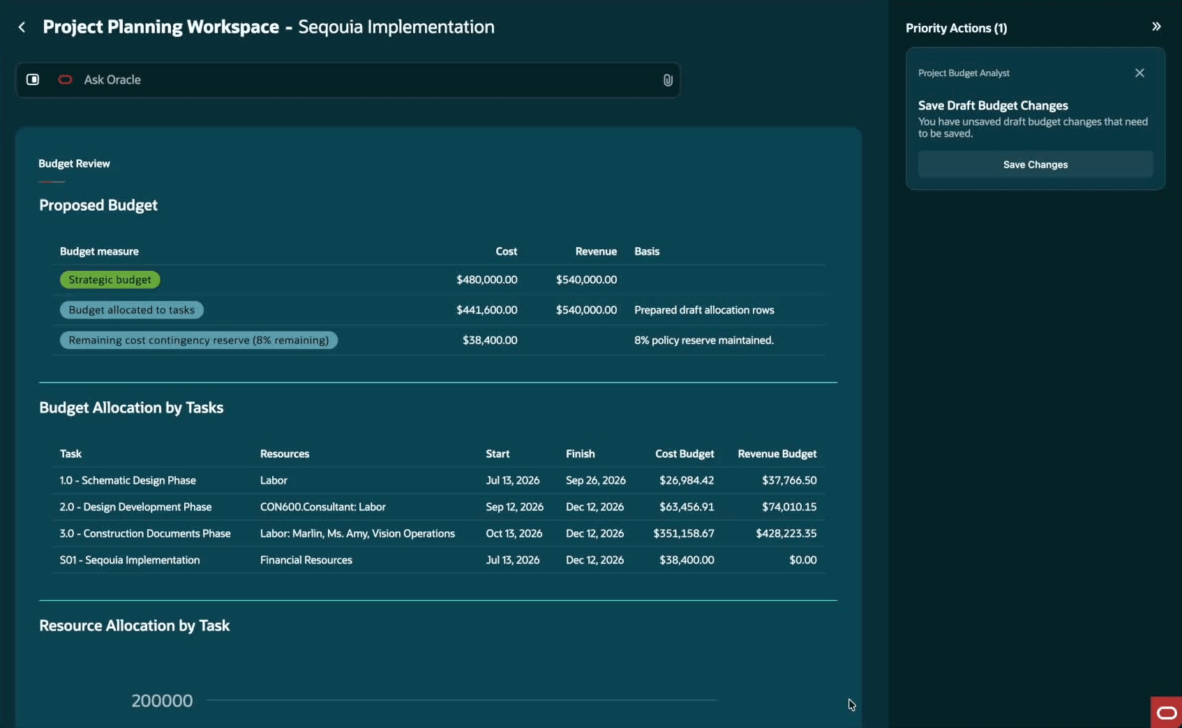Focus the Ask Oracle input field
The width and height of the screenshot is (1182, 728).
tap(349, 80)
